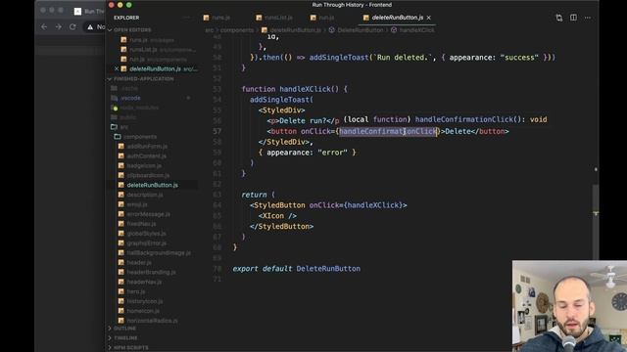627x352 pixels.
Task: Reload page in background browser window
Action: coord(72,26)
